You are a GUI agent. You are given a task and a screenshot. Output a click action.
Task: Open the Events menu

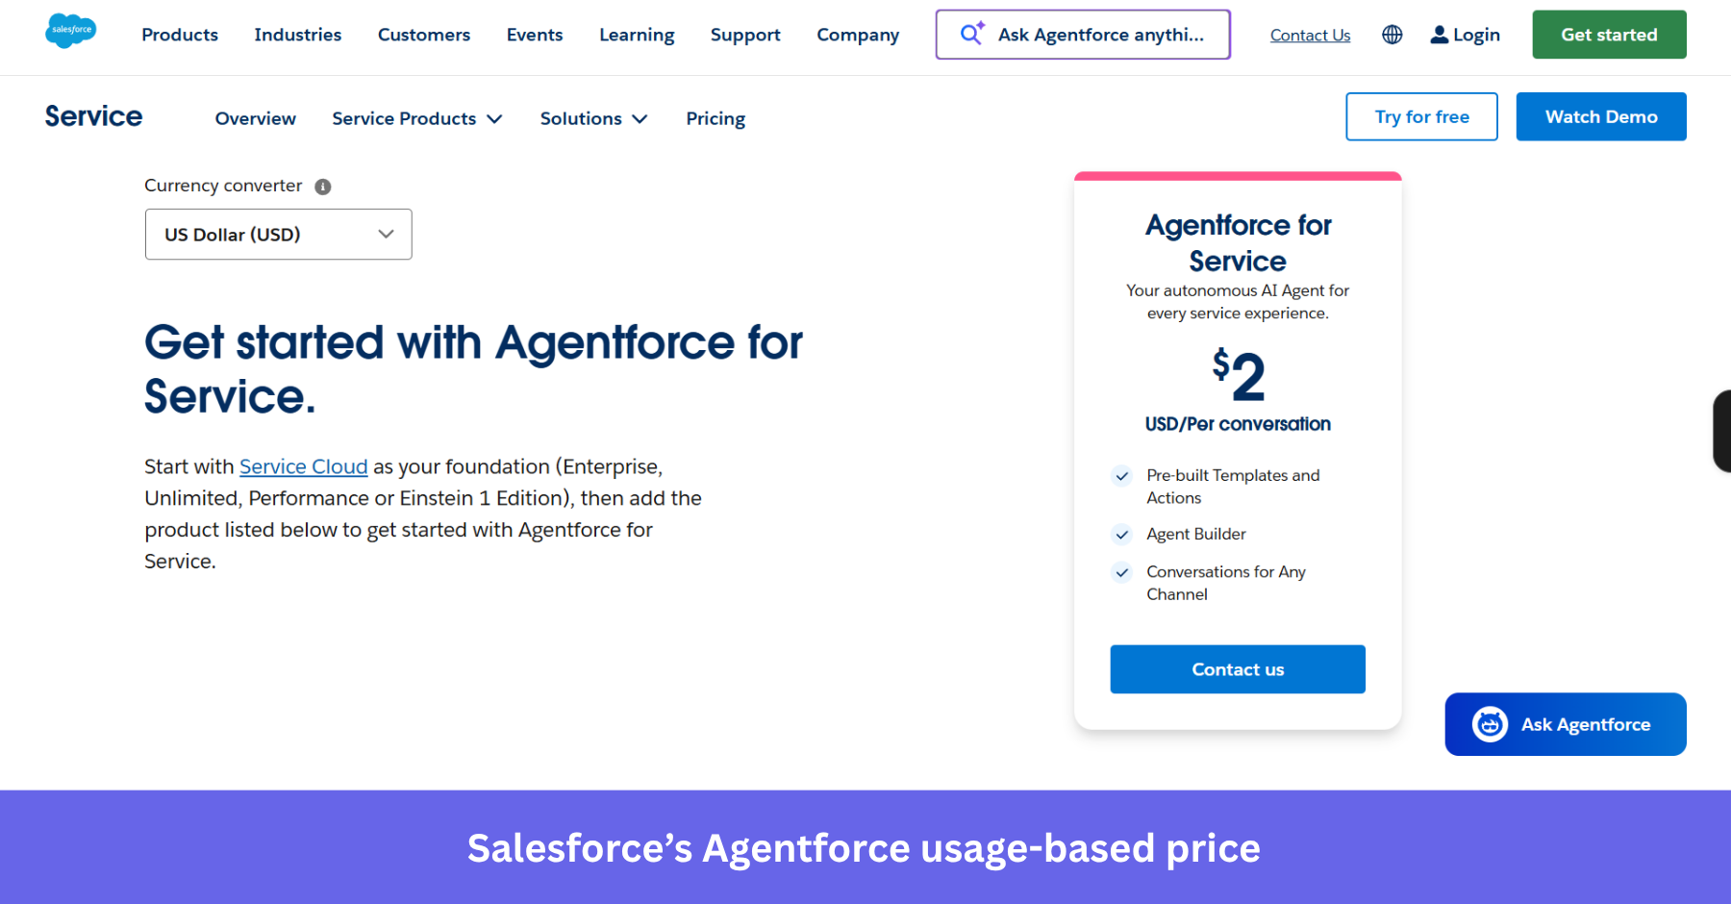click(535, 35)
